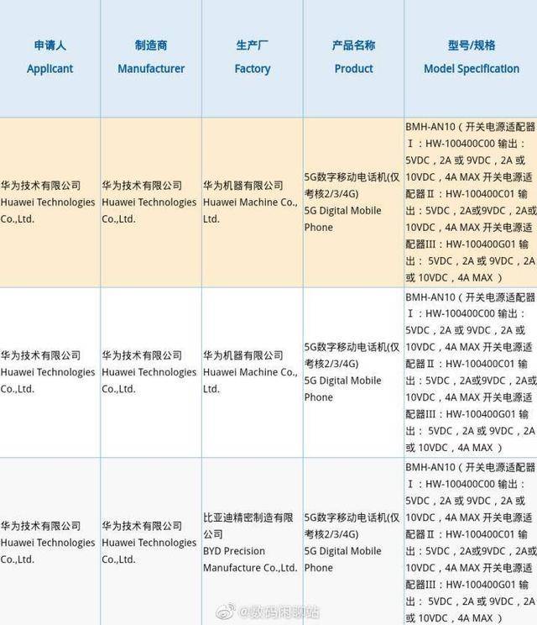This screenshot has height=625, width=537.
Task: Select applicant cell in second white row
Action: coord(50,372)
